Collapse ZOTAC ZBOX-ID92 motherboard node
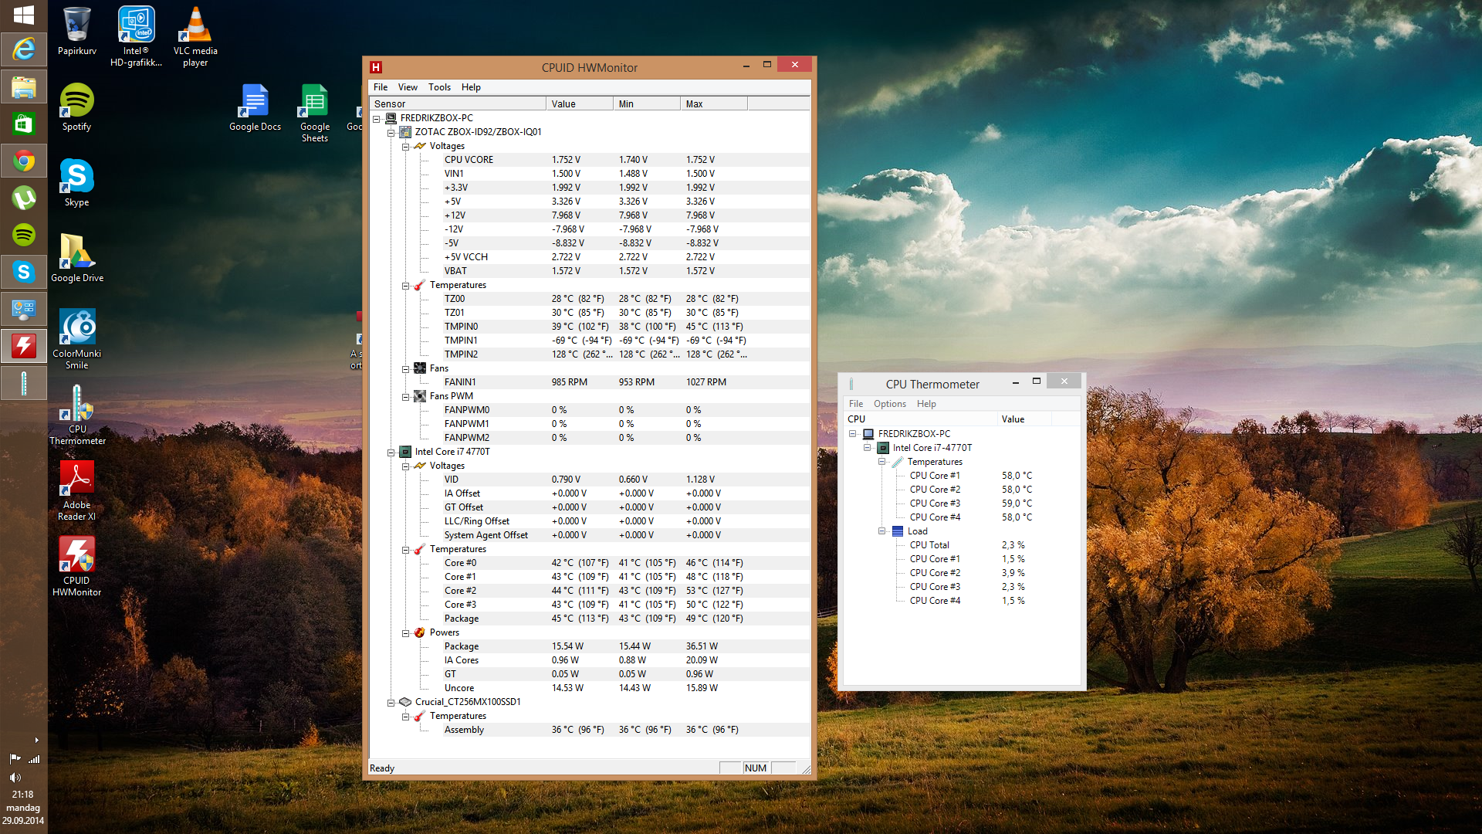This screenshot has width=1482, height=834. point(391,133)
